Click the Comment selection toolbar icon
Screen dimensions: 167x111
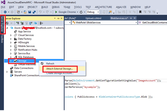tap(130, 12)
